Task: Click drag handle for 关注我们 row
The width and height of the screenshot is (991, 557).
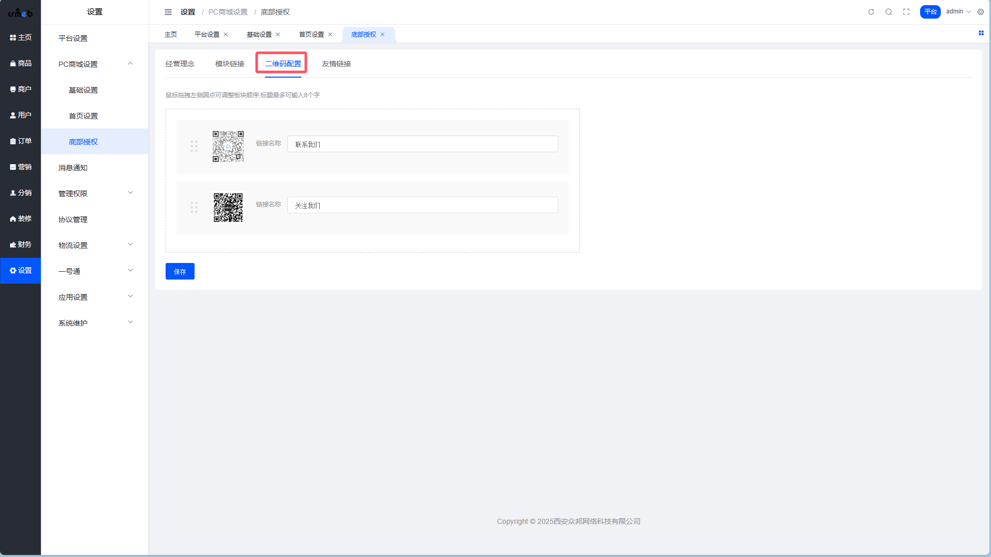Action: point(194,208)
